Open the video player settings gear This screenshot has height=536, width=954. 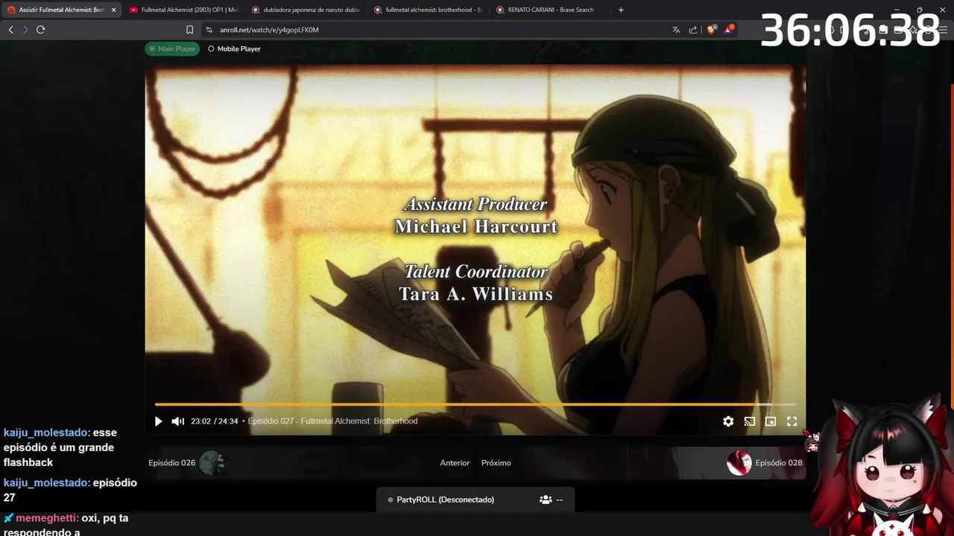pyautogui.click(x=728, y=421)
